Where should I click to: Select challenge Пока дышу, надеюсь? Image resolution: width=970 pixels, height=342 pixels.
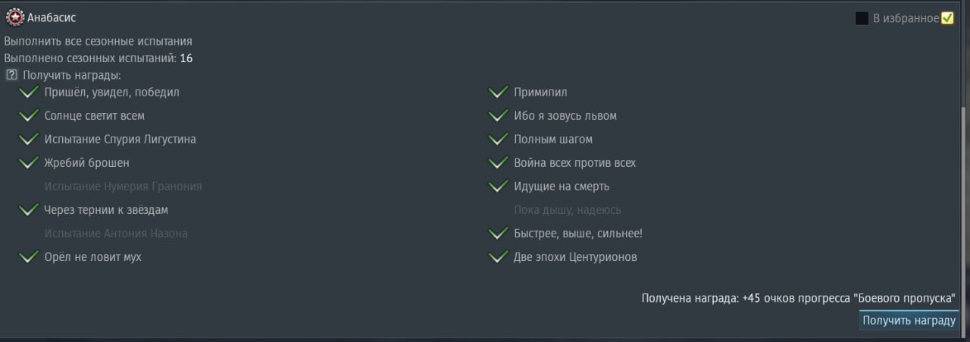pyautogui.click(x=568, y=210)
